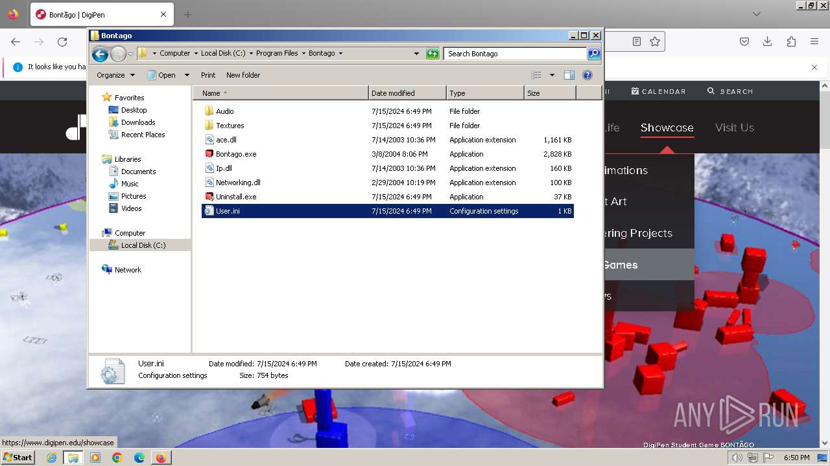Click the Open button in toolbar

[161, 75]
